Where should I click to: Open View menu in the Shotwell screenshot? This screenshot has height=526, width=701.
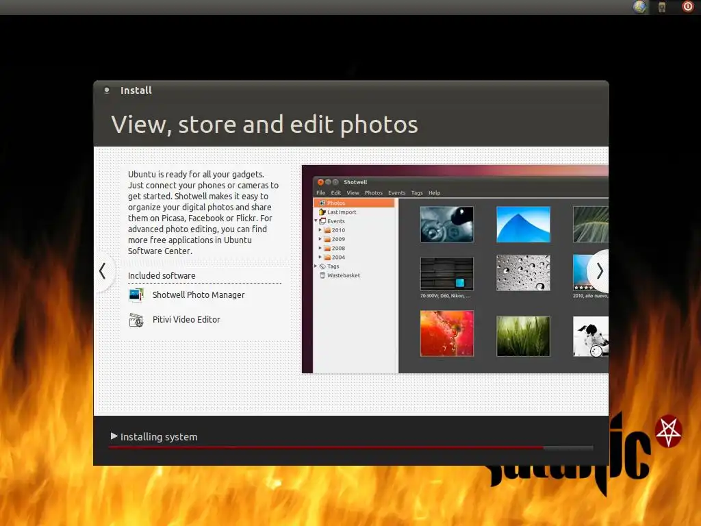353,192
